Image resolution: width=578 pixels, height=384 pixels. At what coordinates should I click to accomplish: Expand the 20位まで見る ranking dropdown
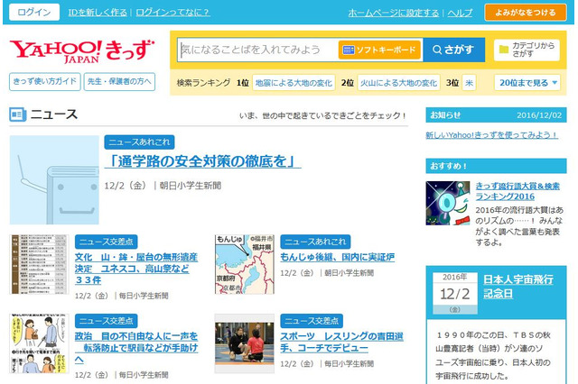(527, 83)
